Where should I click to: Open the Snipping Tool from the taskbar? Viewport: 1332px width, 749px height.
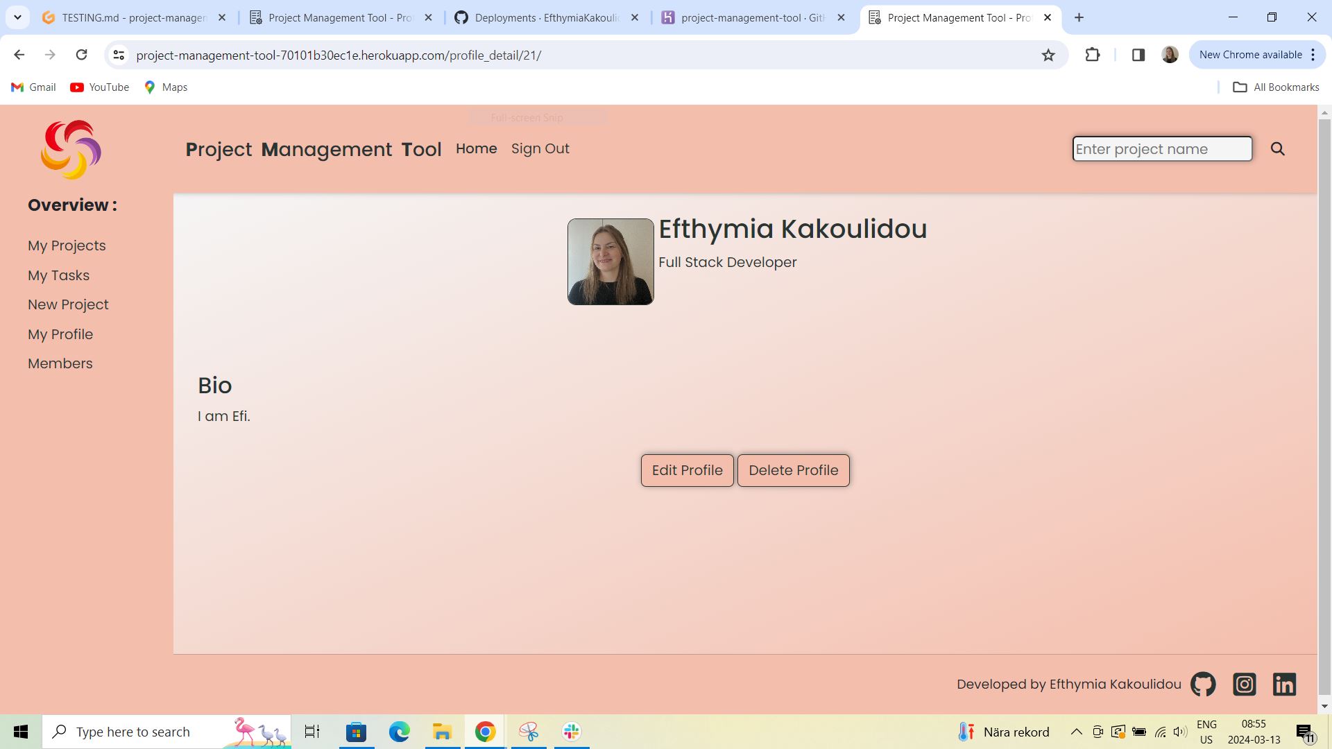coord(529,731)
